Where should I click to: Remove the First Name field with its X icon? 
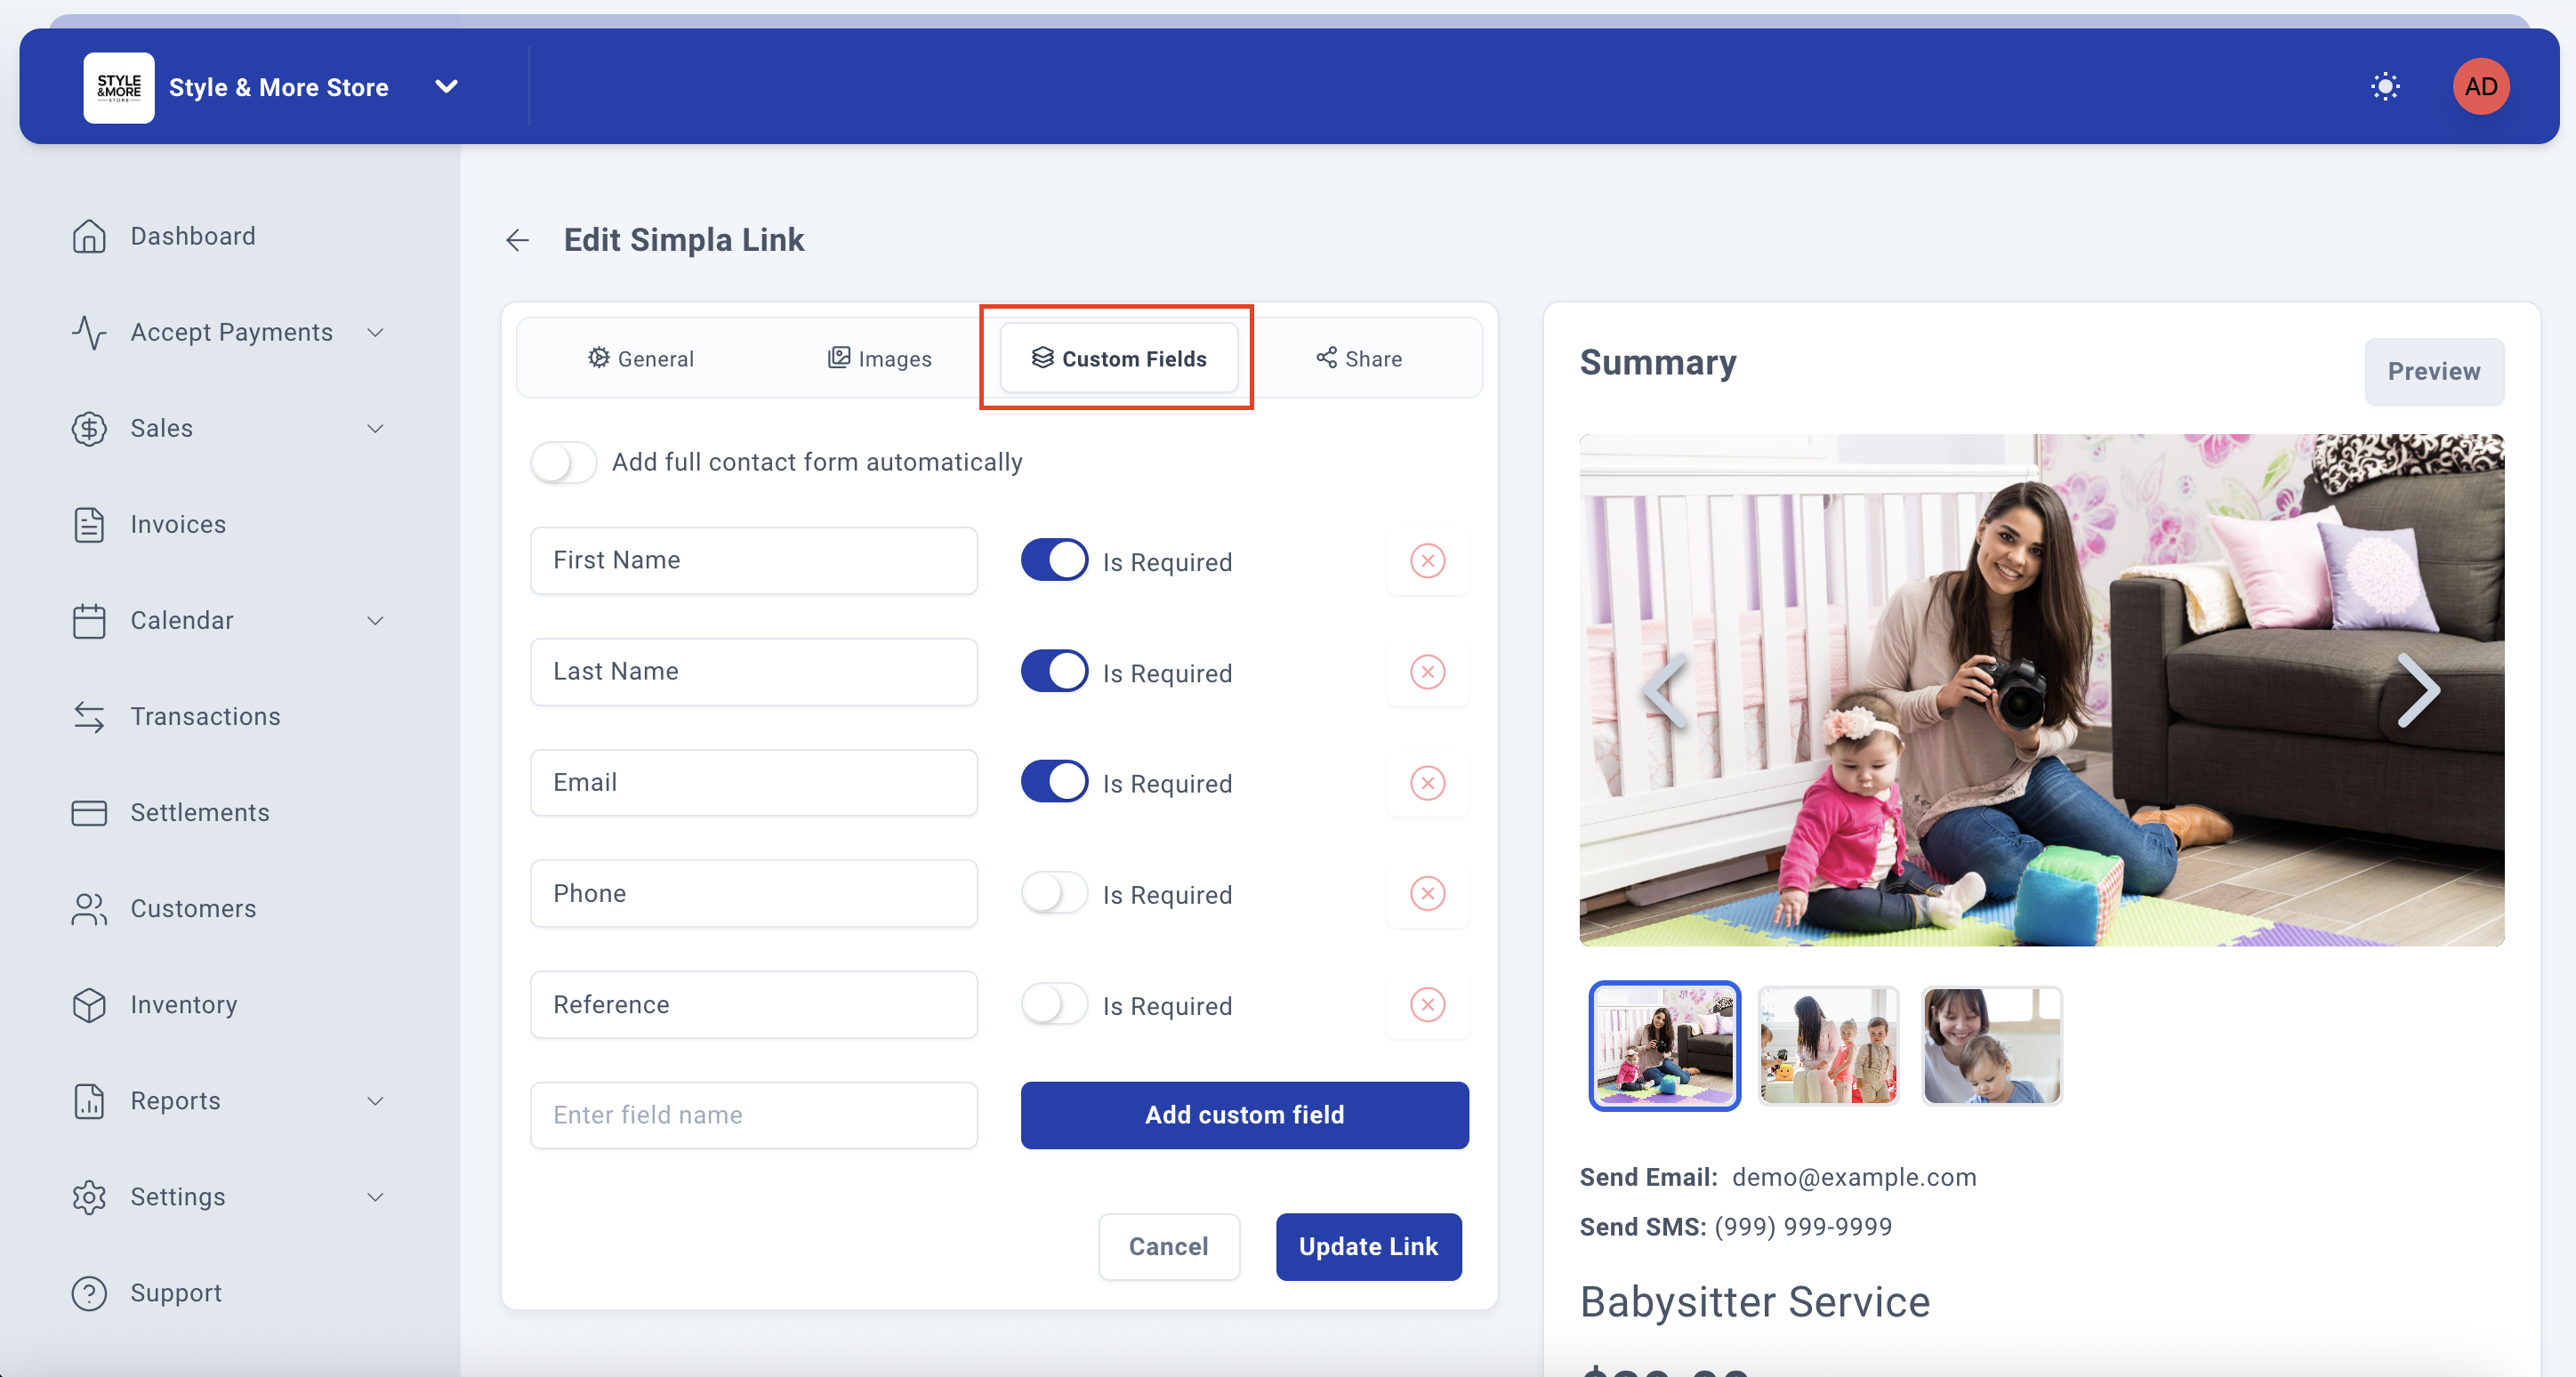click(x=1427, y=561)
